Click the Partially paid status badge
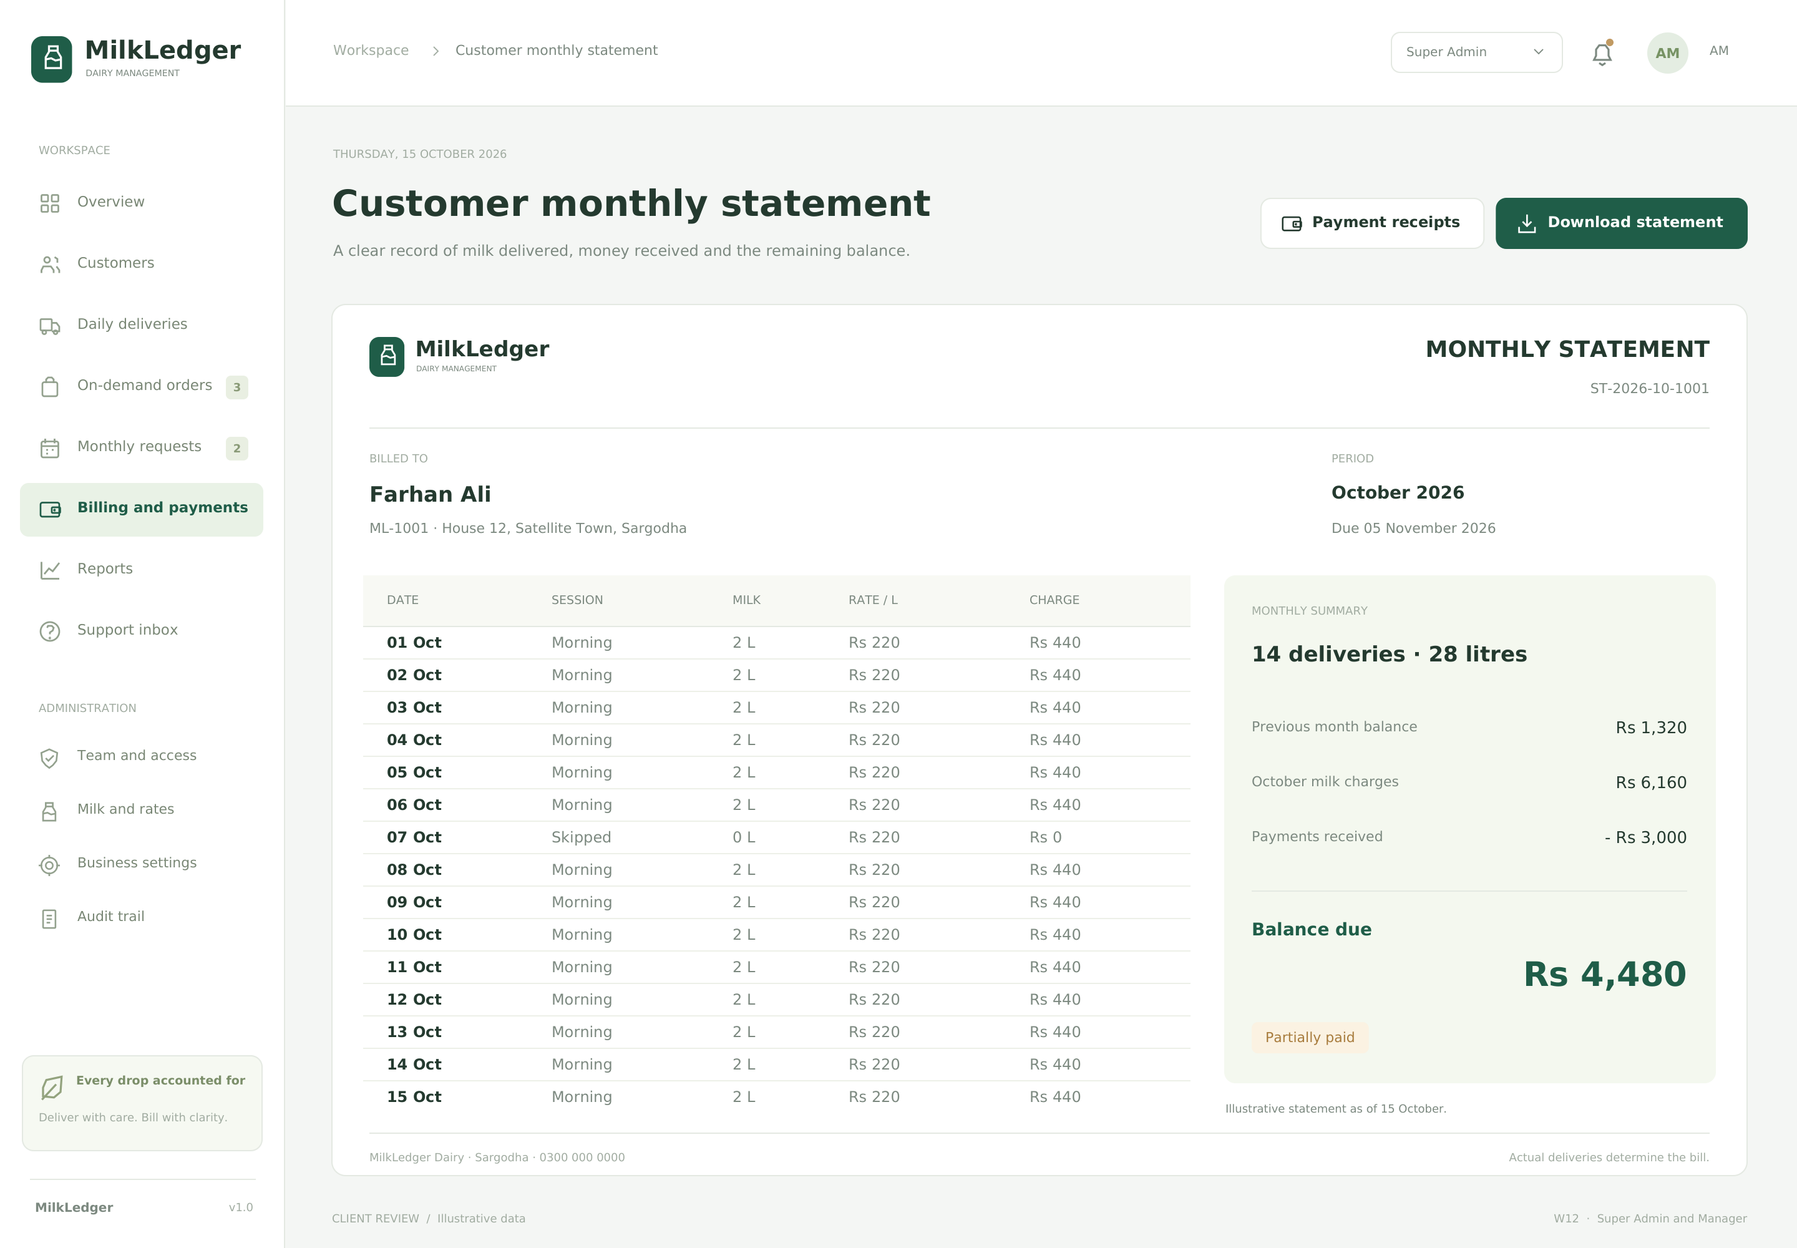The height and width of the screenshot is (1248, 1797). click(1309, 1037)
